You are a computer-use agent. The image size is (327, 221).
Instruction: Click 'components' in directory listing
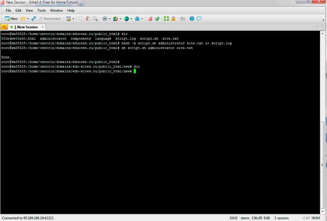81,38
